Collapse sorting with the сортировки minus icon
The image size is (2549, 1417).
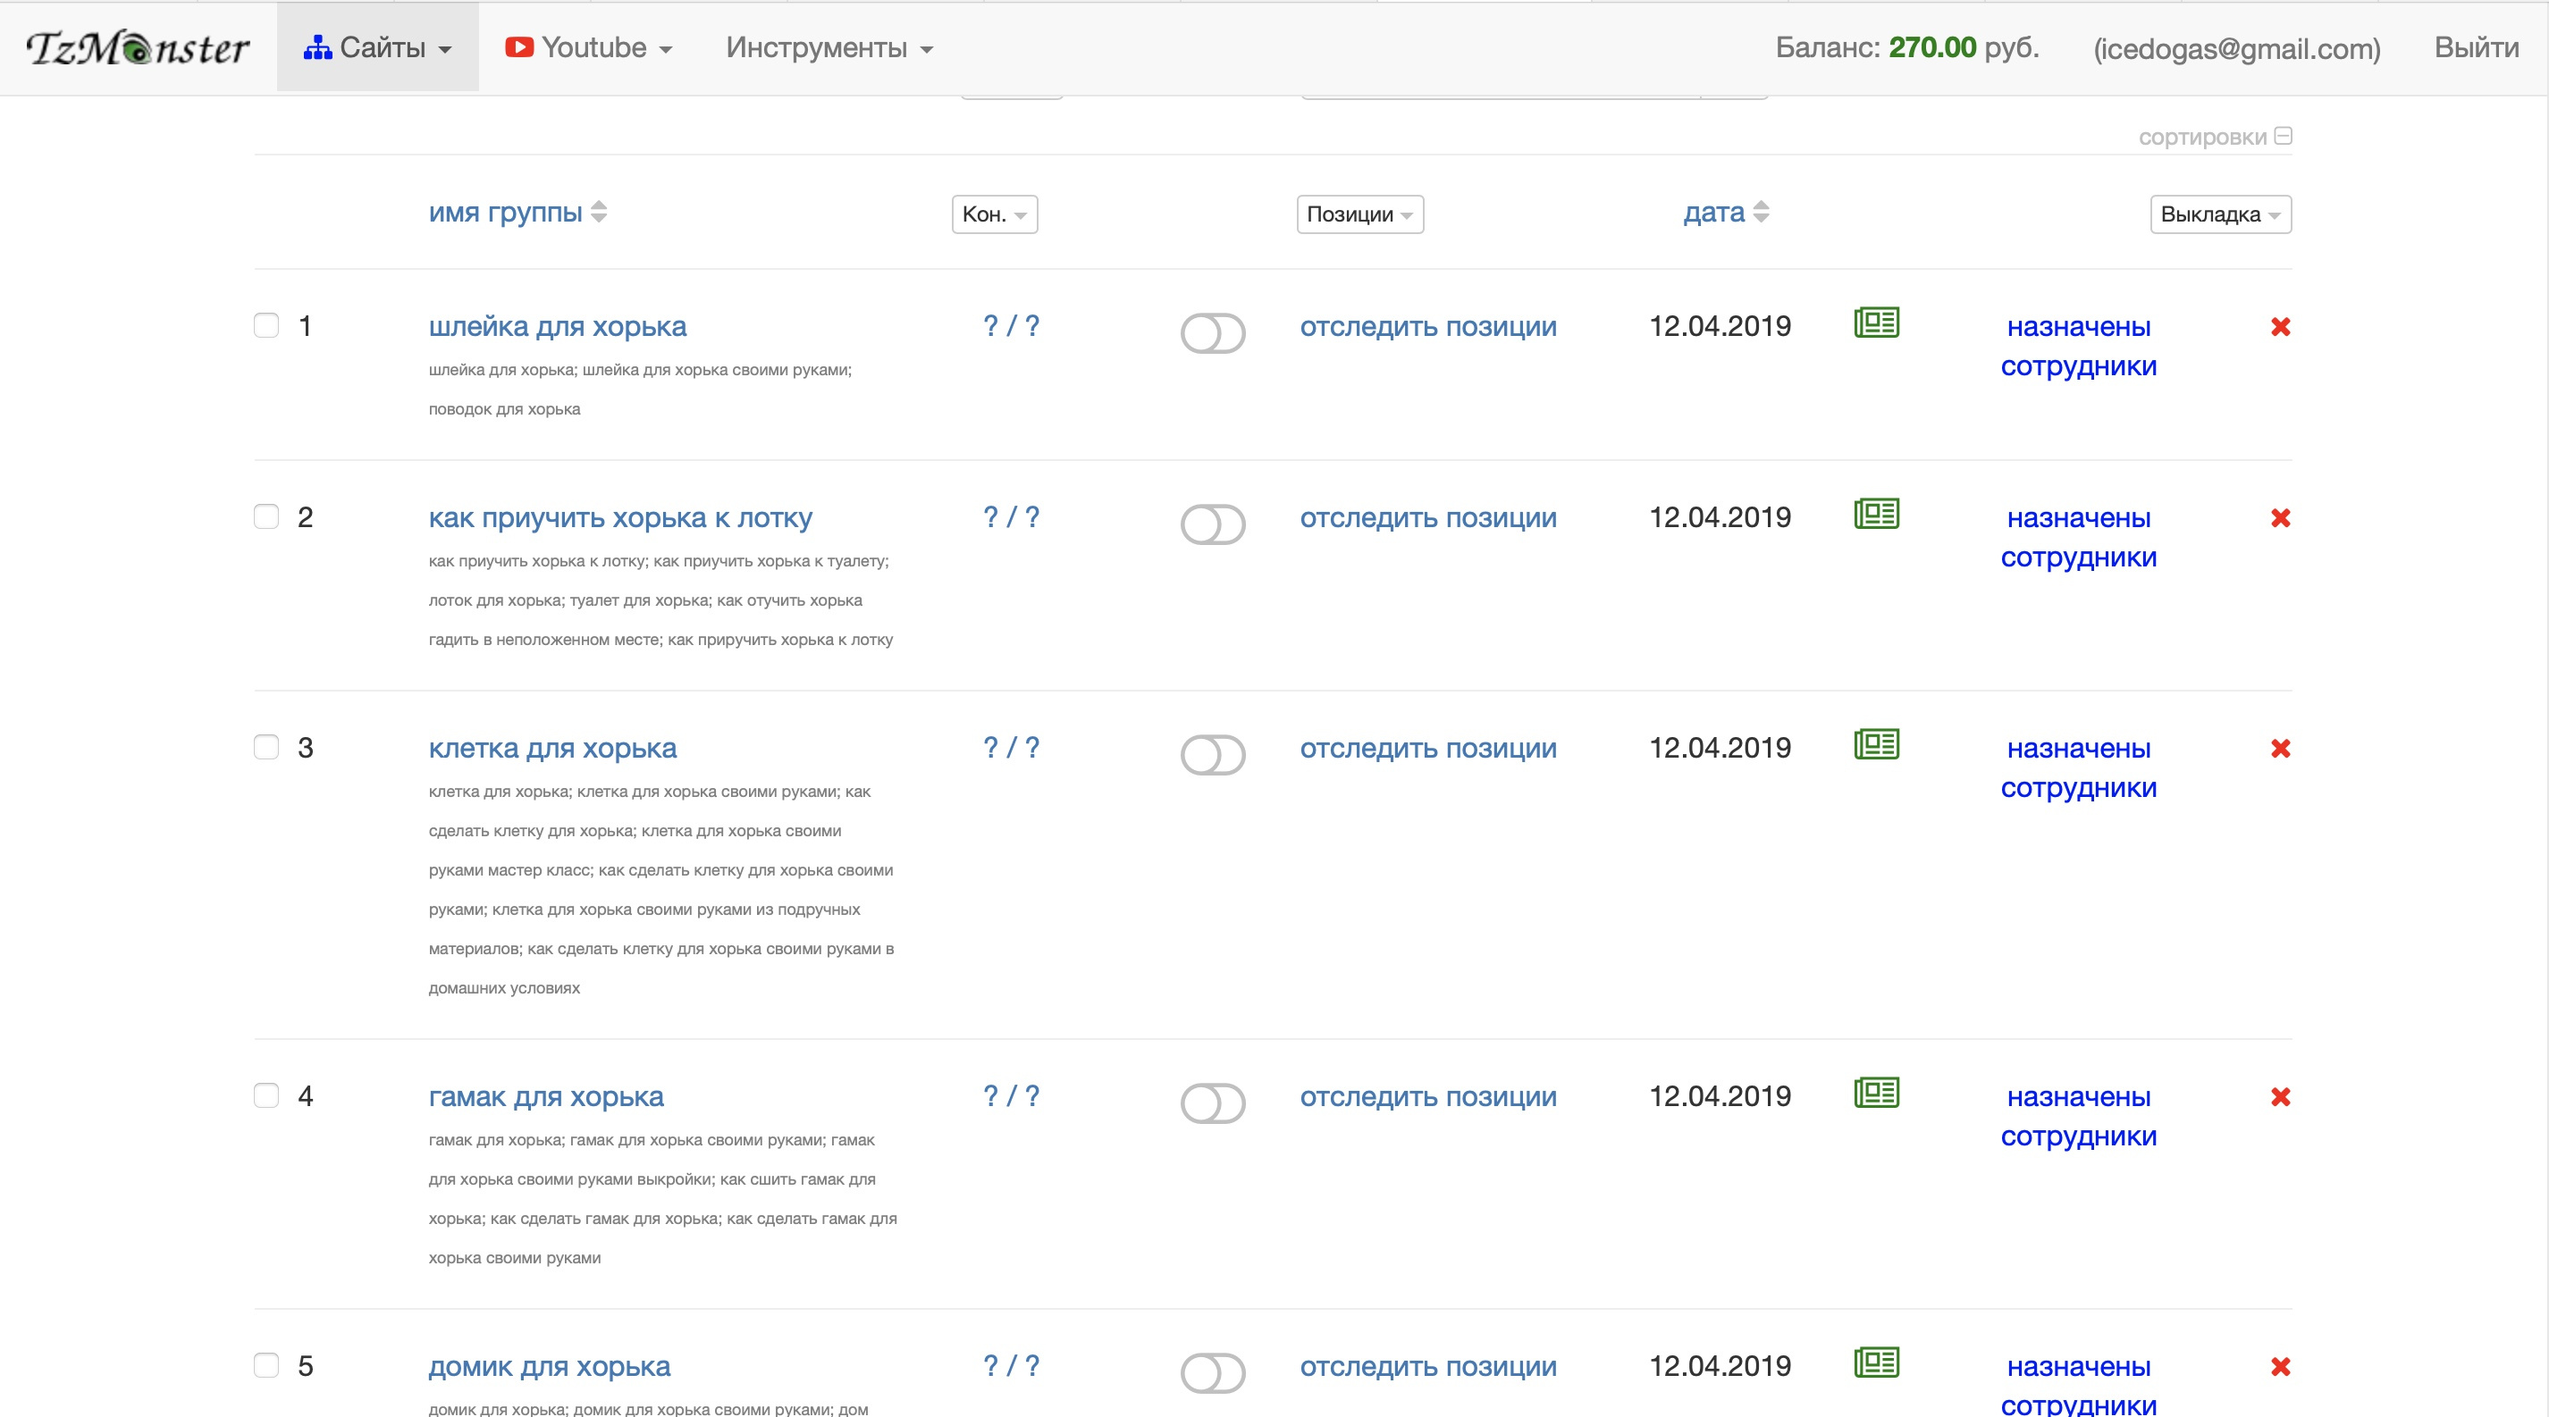coord(2283,137)
